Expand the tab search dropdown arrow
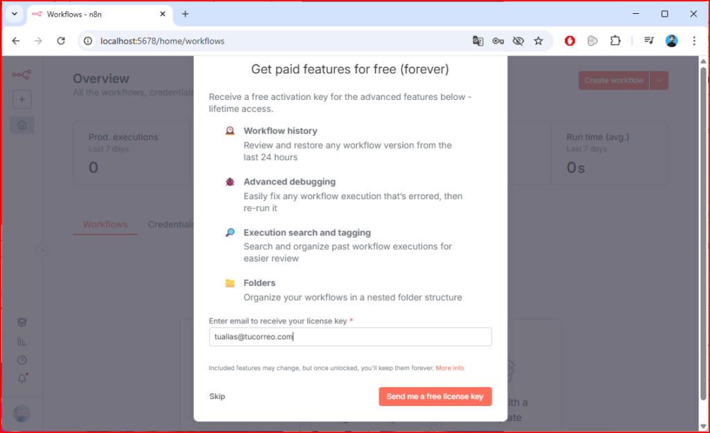The height and width of the screenshot is (433, 710). point(14,14)
